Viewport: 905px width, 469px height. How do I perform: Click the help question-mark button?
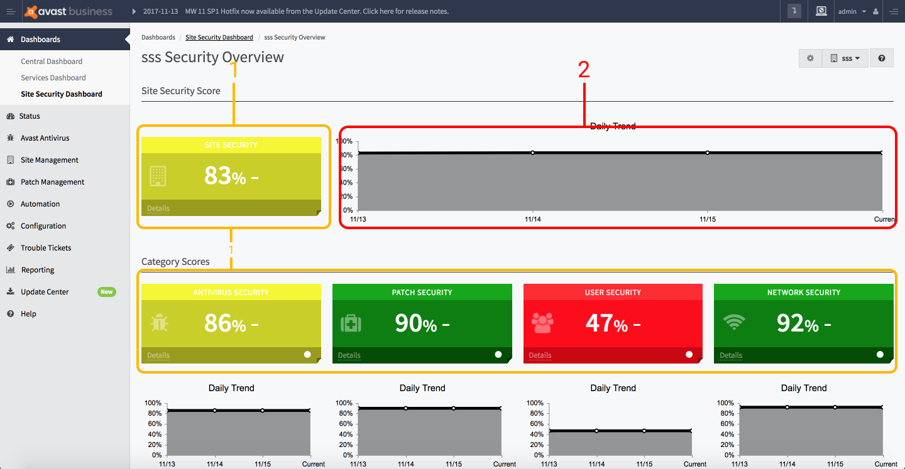coord(882,58)
